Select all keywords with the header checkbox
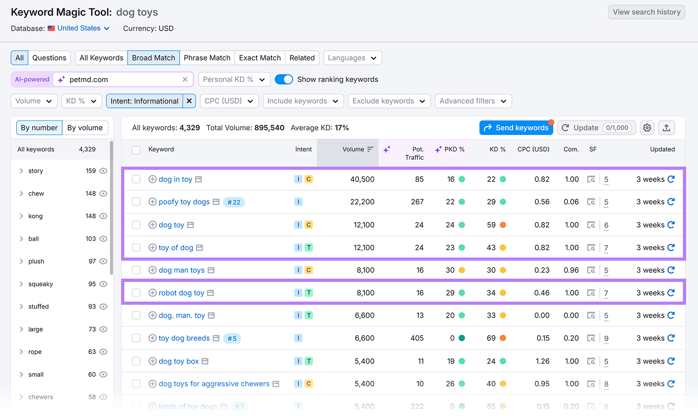The width and height of the screenshot is (698, 416). [136, 149]
